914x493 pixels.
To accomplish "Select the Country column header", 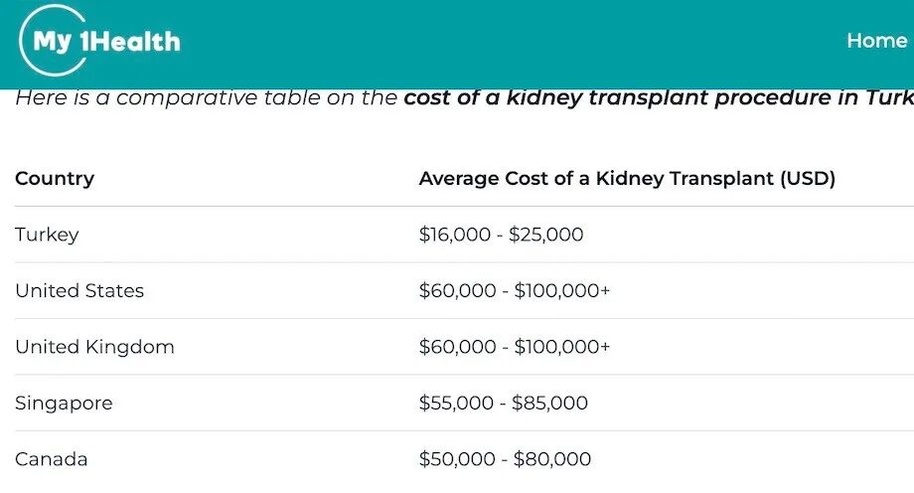I will pos(55,178).
